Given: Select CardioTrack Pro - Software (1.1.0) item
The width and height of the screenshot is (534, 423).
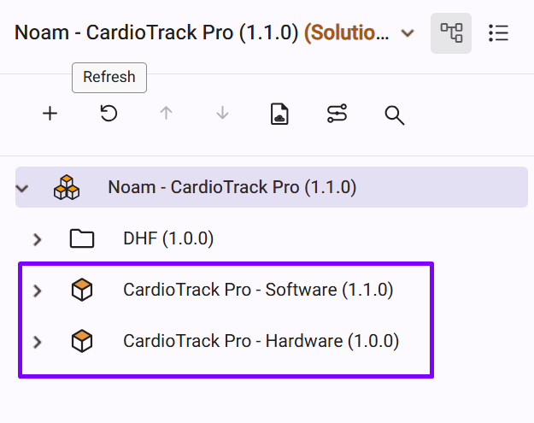Looking at the screenshot, I should (258, 291).
